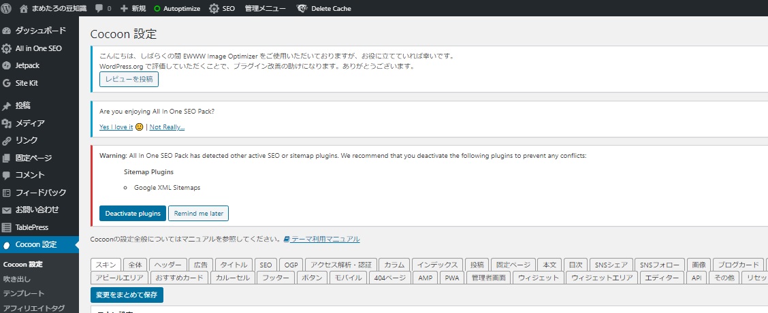Click the コメント bubble icon in the sidebar
The width and height of the screenshot is (768, 313).
click(6, 175)
